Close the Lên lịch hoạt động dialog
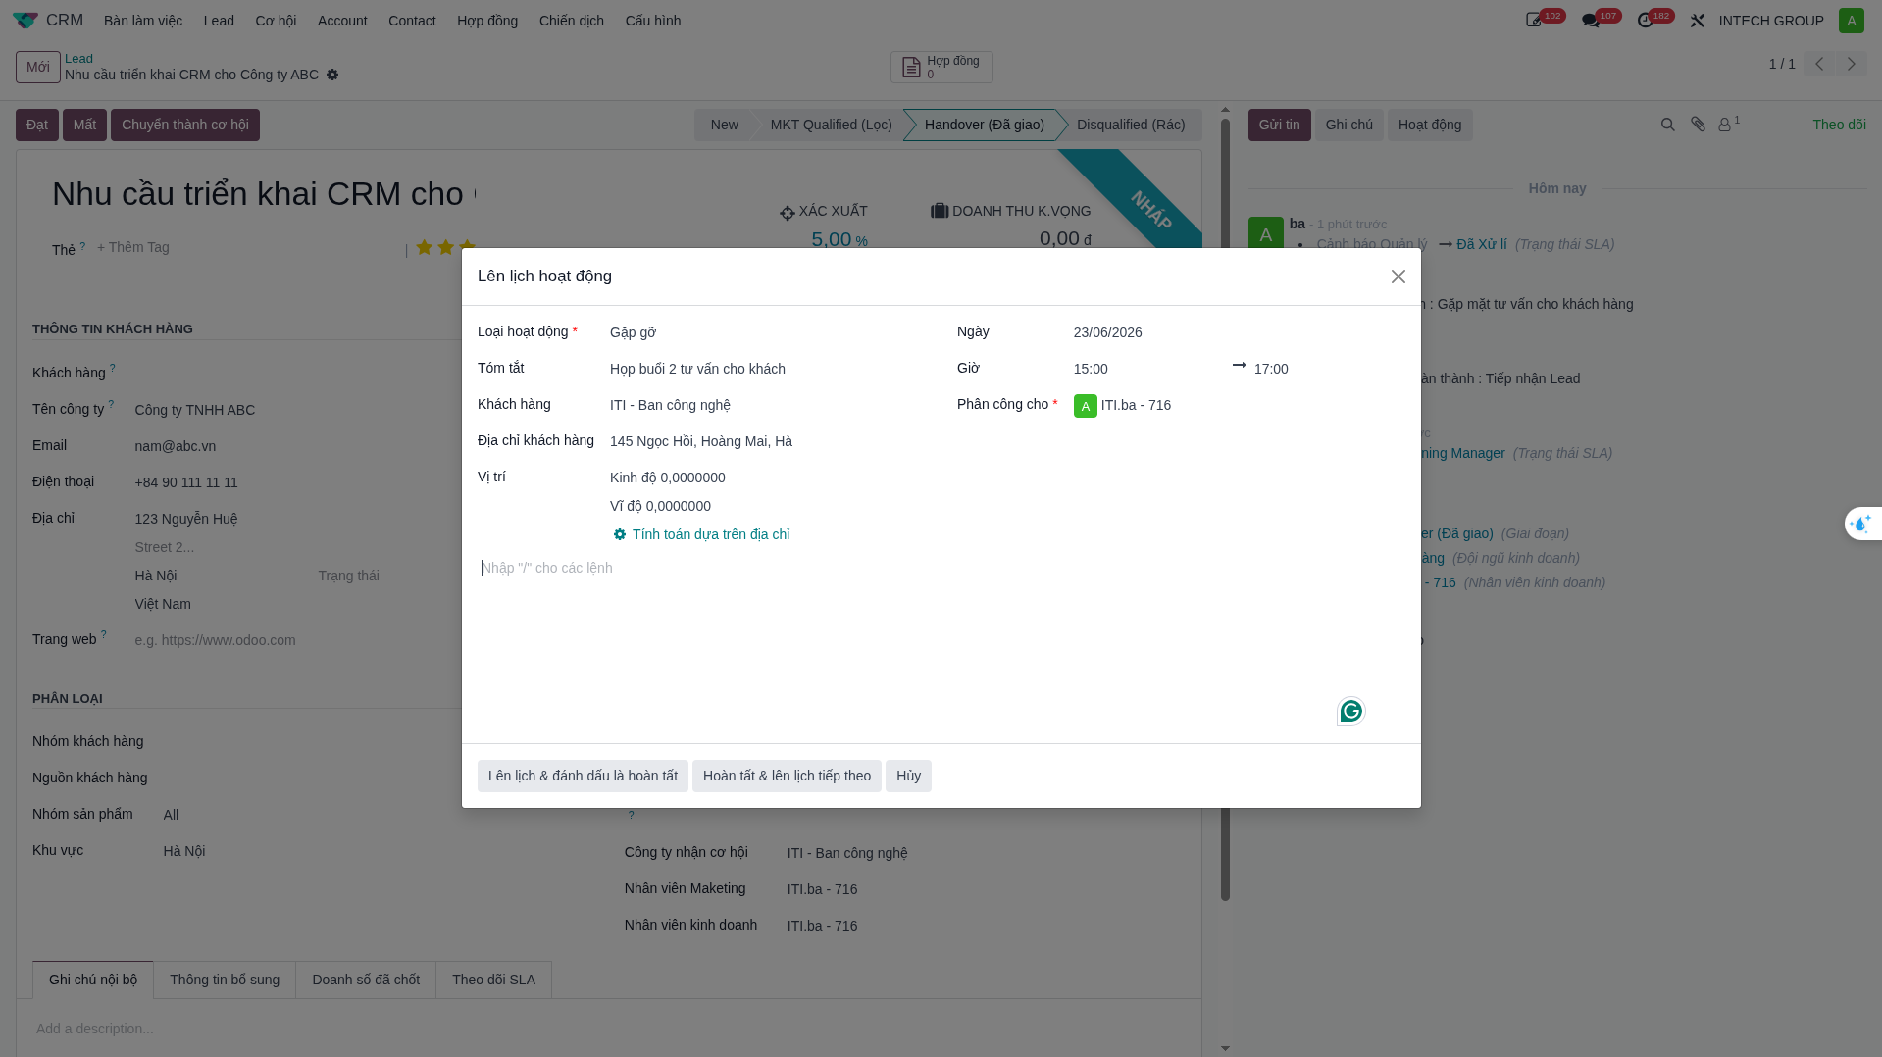 pyautogui.click(x=1399, y=277)
